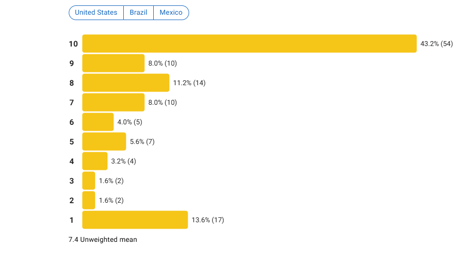Click the axis label number 10
This screenshot has height=258, width=474.
(x=73, y=44)
